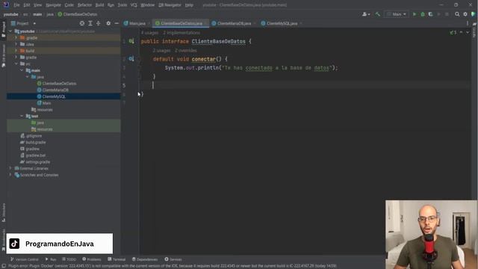Open editor tabs more-options vertical dots
This screenshot has height=269, width=478.
[x=468, y=23]
